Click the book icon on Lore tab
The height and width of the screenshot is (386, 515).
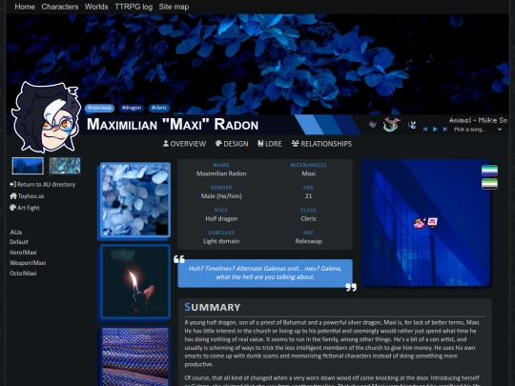[x=260, y=143]
